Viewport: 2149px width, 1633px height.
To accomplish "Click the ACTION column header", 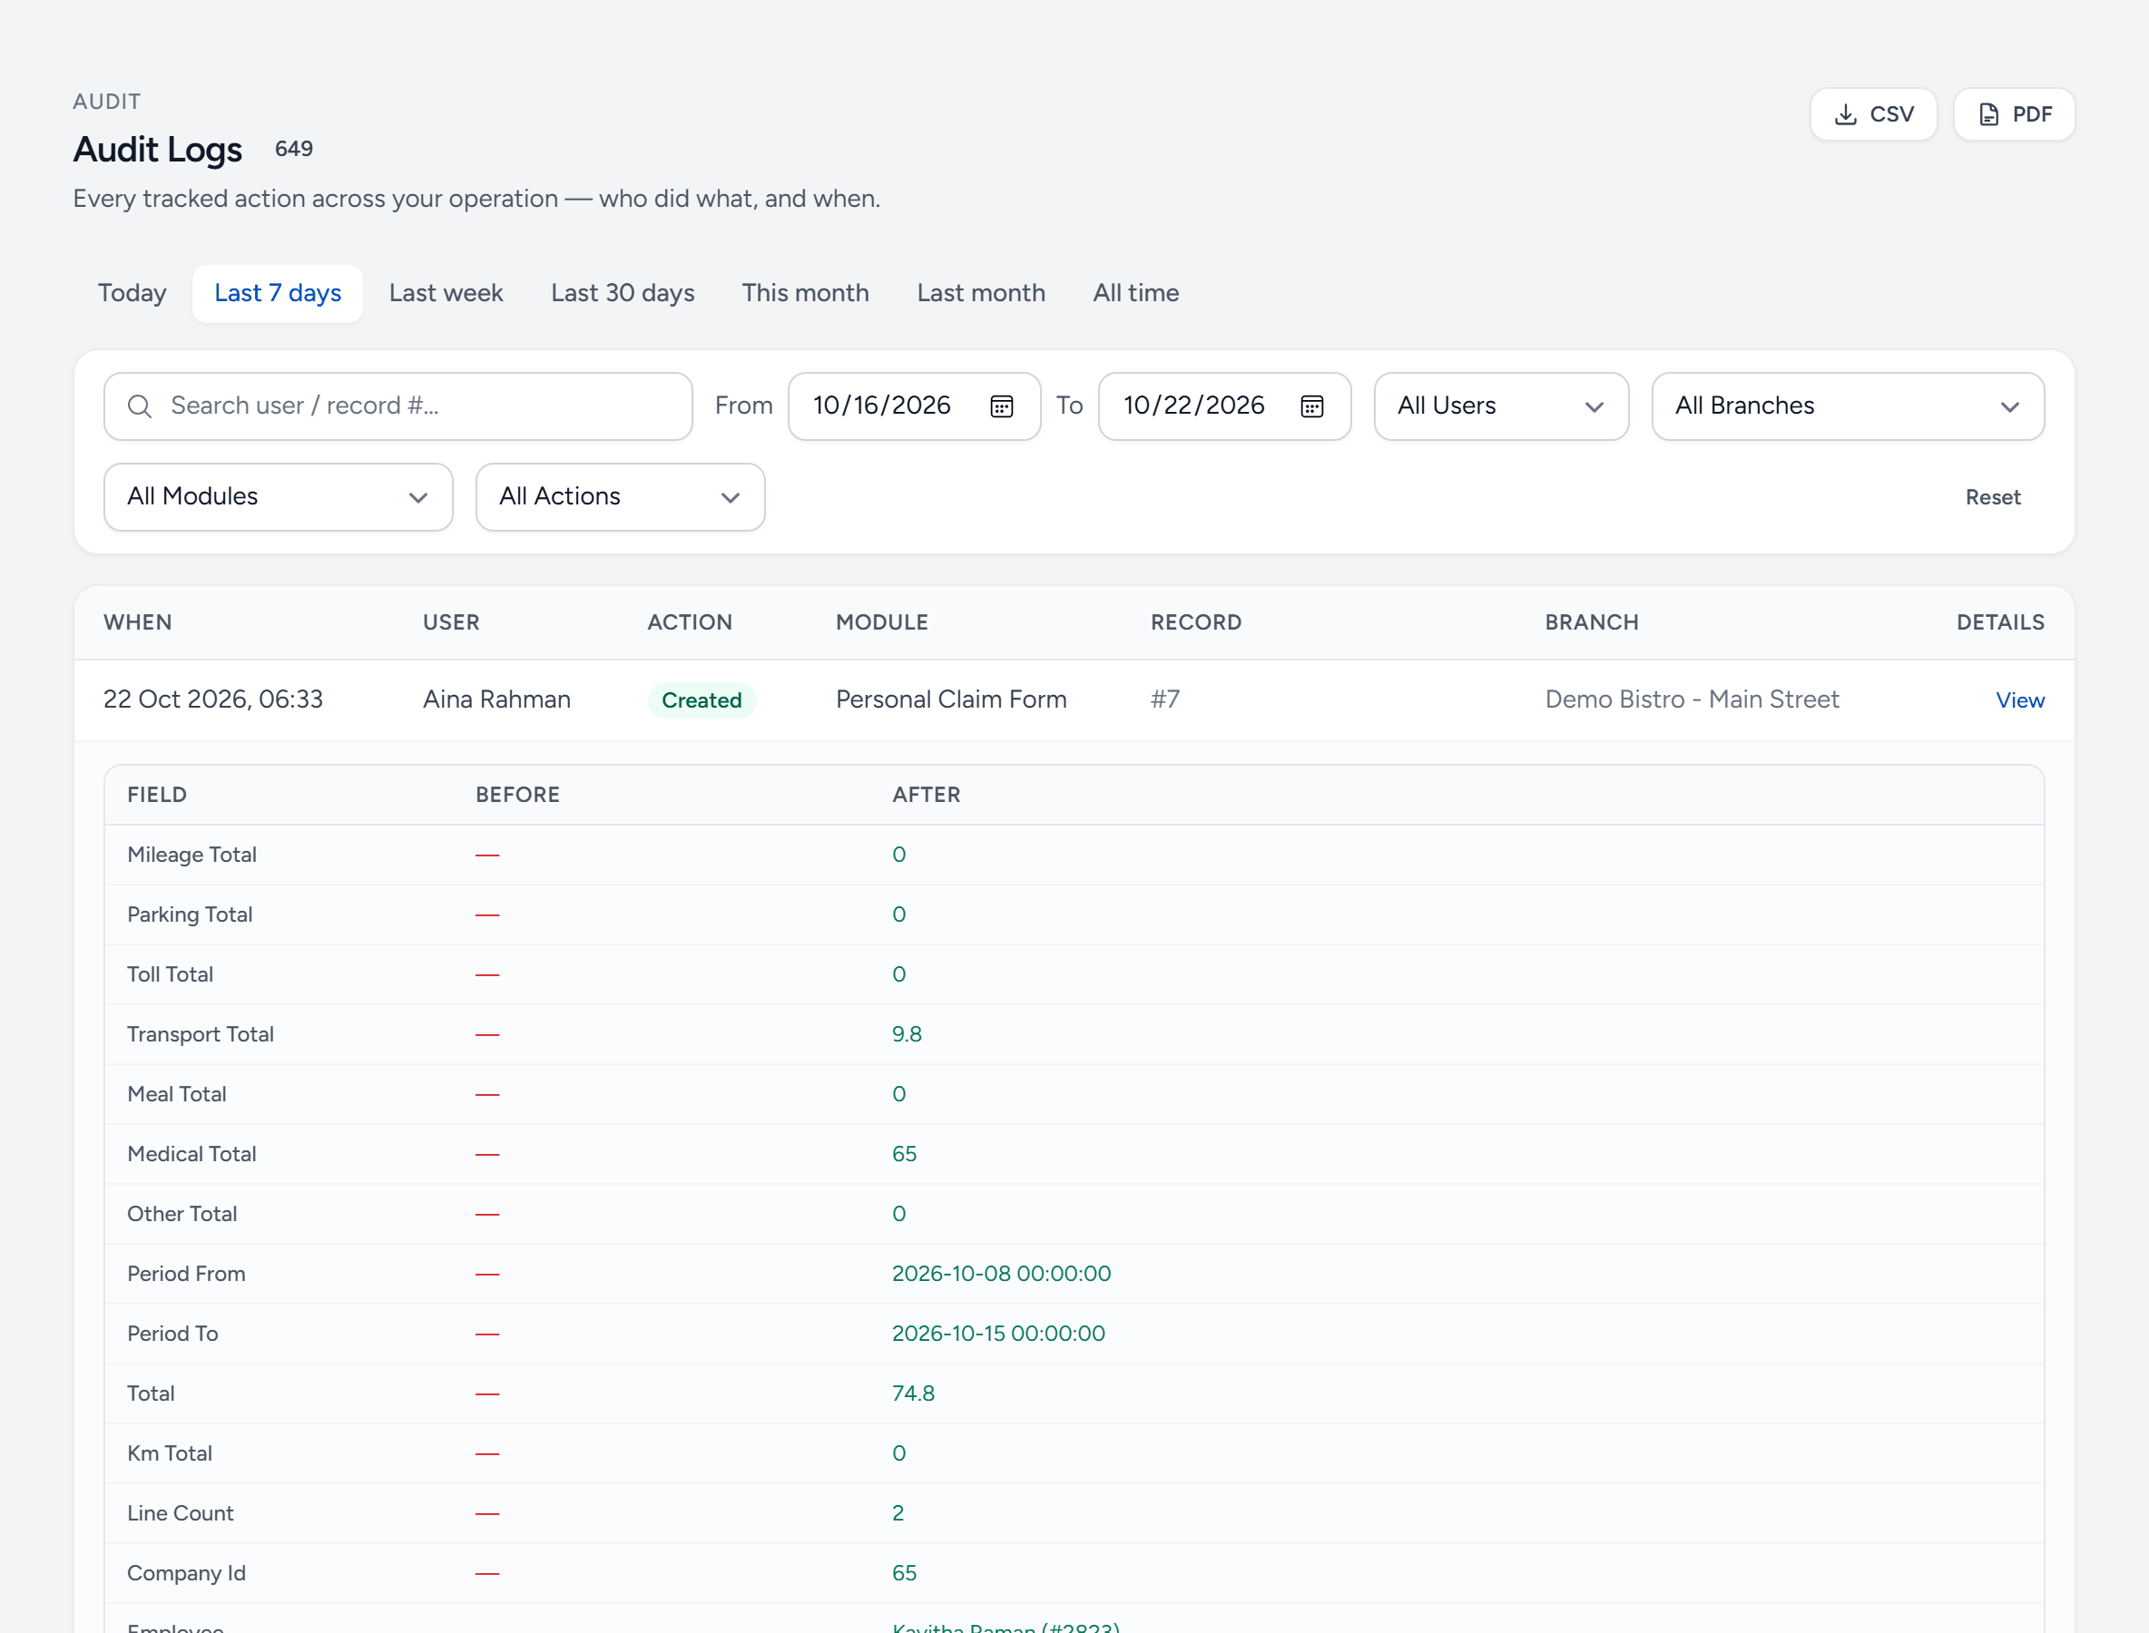I will [690, 622].
